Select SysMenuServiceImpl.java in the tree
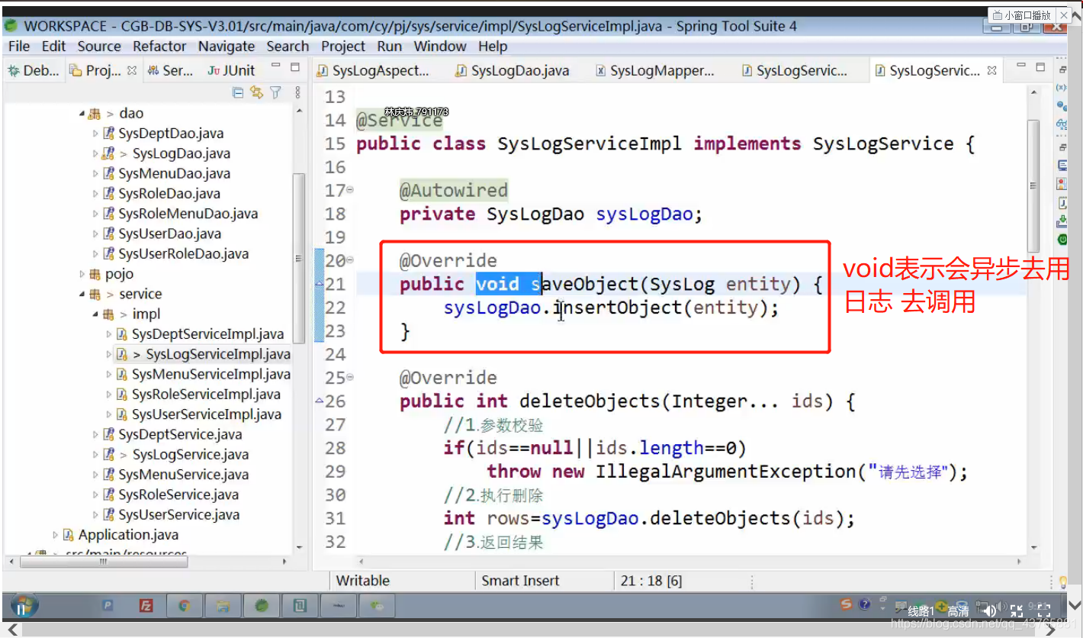The width and height of the screenshot is (1083, 638). point(210,374)
